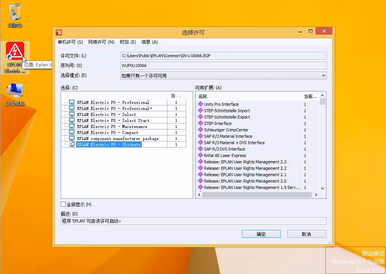Click monitor icon of Maintenance license
The height and width of the screenshot is (274, 386).
click(72, 126)
